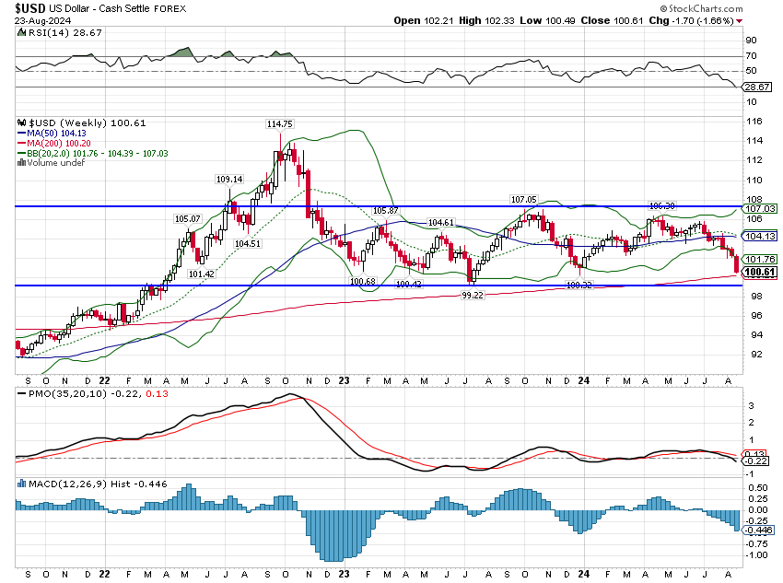Click the RSI area-chart icon beside RSI(14)

click(x=20, y=31)
